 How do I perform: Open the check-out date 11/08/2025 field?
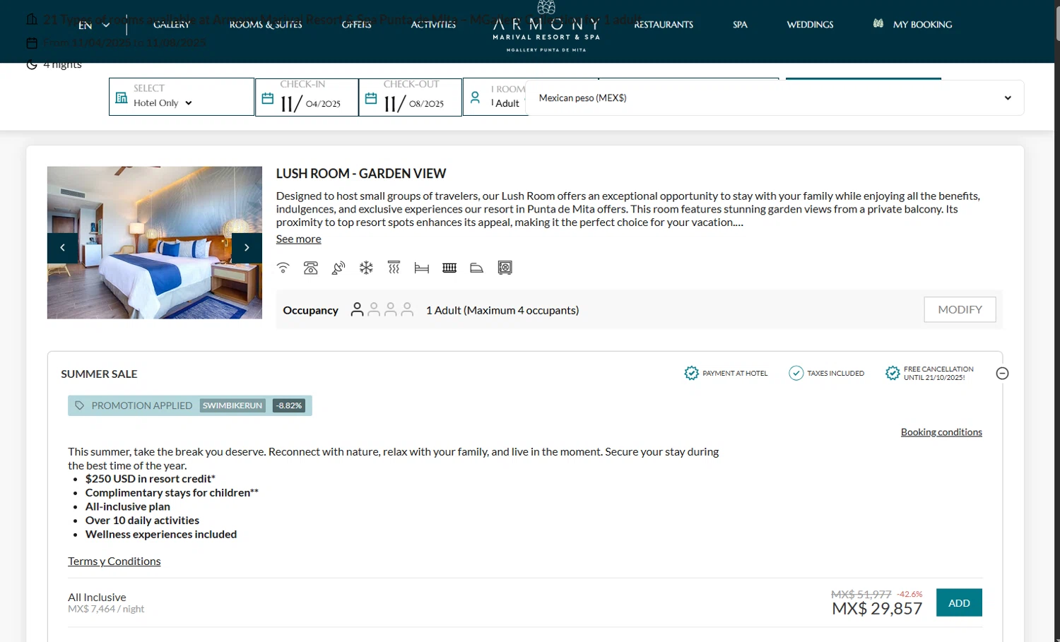click(x=411, y=97)
